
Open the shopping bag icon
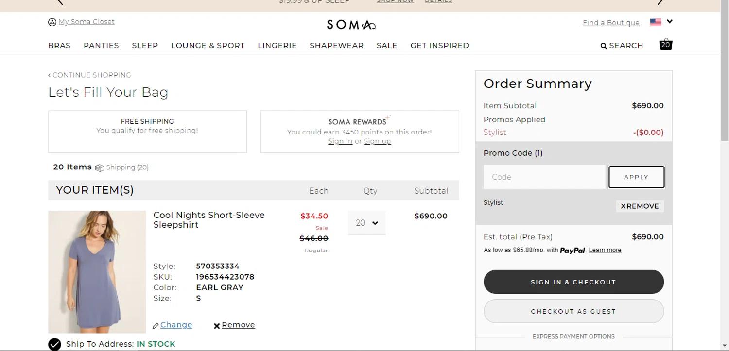[x=665, y=44]
